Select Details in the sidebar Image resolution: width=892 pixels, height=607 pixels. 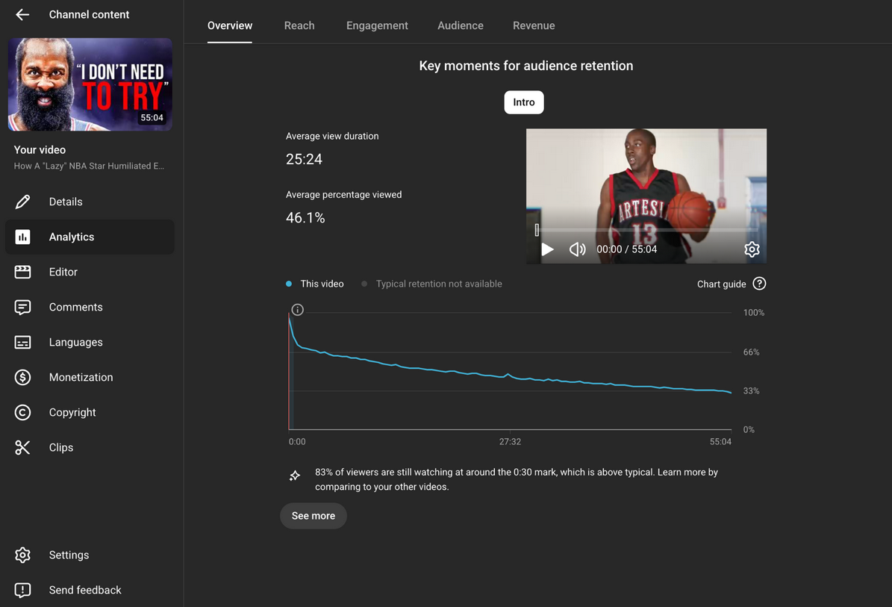(x=90, y=202)
